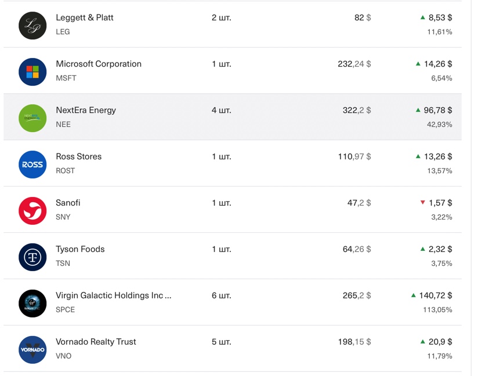Select the 322,2 $ NextEra position value

pyautogui.click(x=357, y=110)
